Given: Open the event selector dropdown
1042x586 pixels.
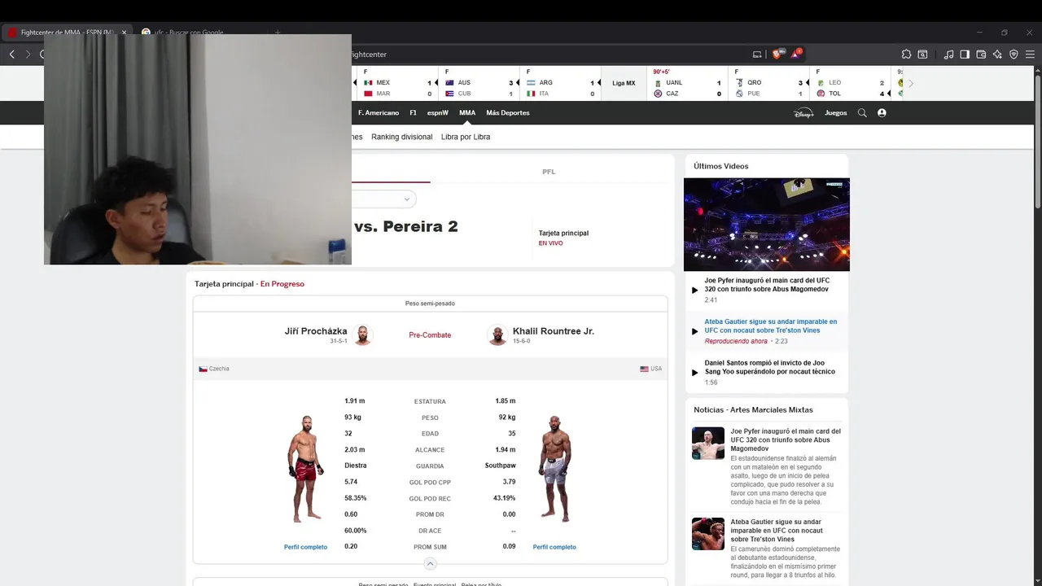Looking at the screenshot, I should pyautogui.click(x=384, y=199).
